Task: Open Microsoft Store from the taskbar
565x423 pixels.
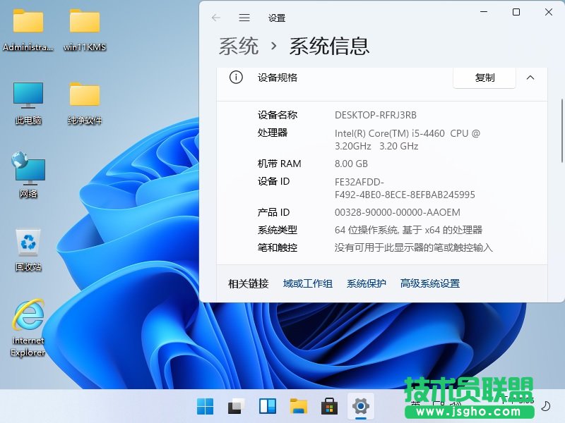Action: click(x=329, y=406)
